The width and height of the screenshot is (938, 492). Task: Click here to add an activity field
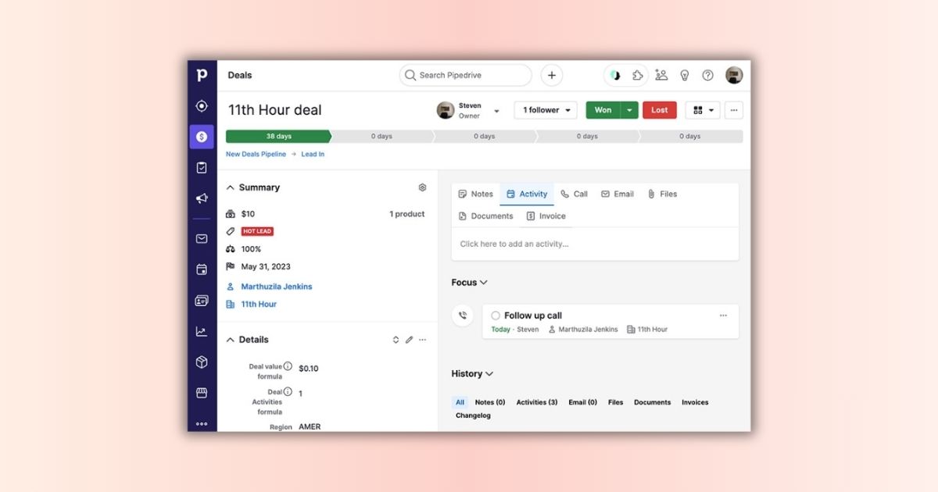595,244
